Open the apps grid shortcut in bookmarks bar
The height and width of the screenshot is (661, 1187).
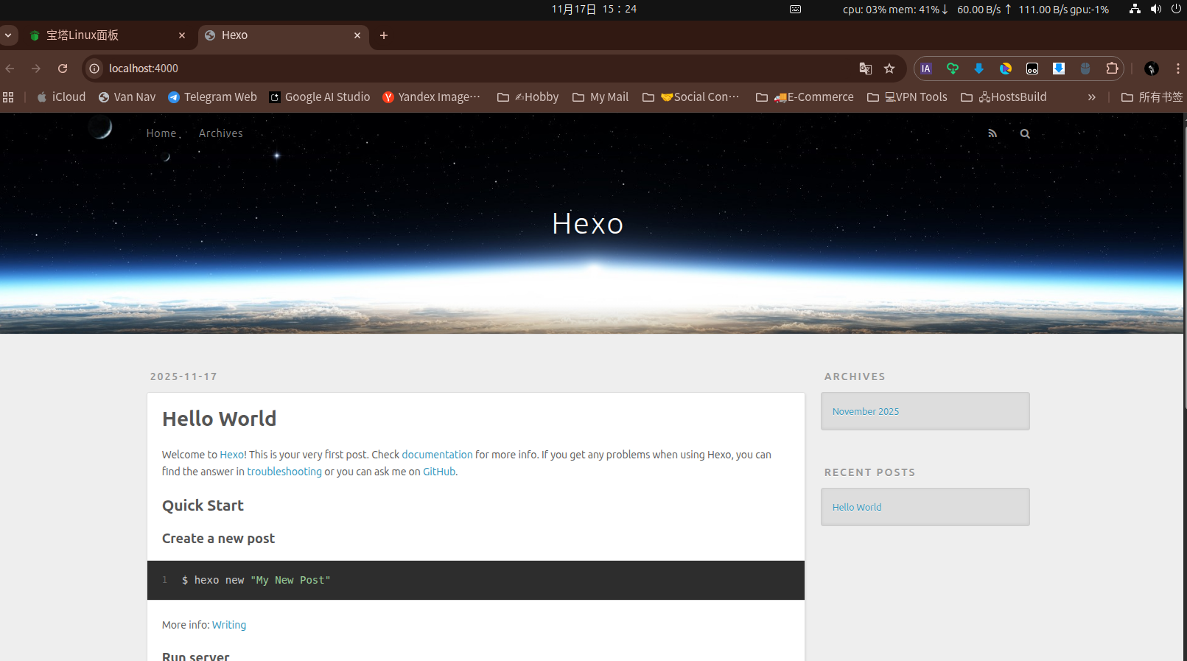[9, 97]
